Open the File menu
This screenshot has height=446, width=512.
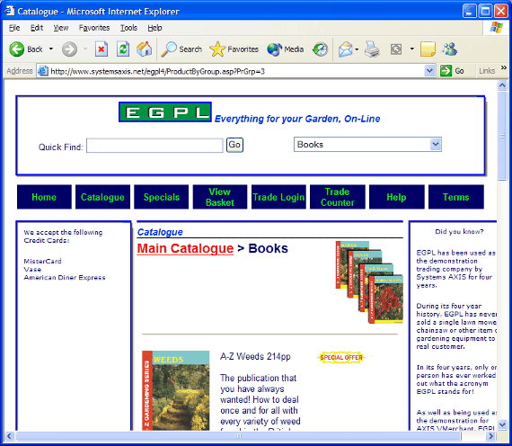click(x=14, y=28)
